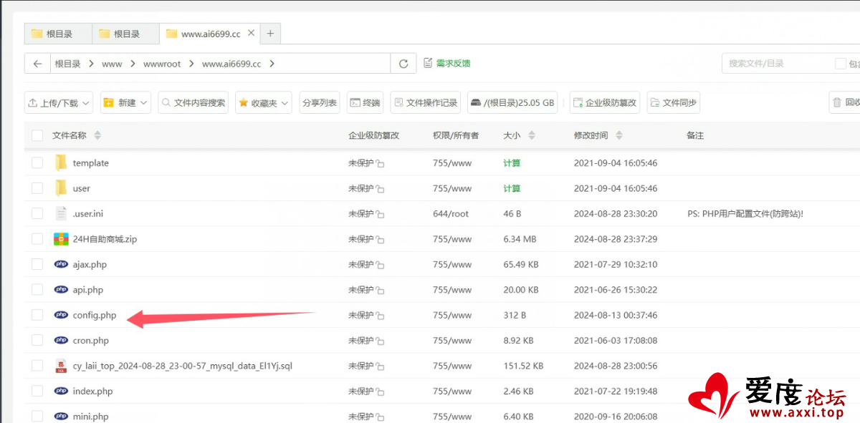Open the 收藏夹 favorites dropdown

pos(264,102)
